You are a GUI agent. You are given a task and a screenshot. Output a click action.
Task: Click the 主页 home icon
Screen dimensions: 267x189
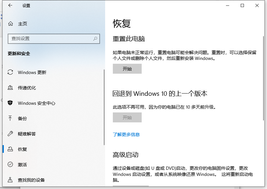click(10, 23)
